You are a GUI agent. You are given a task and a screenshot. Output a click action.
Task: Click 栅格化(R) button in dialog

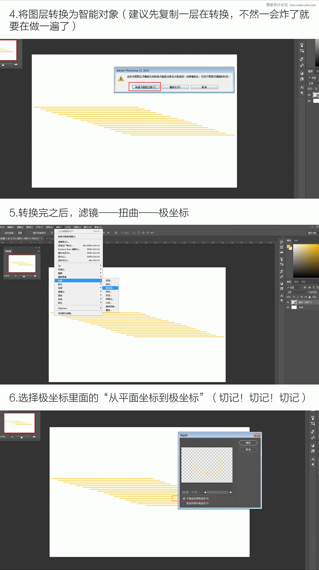175,87
